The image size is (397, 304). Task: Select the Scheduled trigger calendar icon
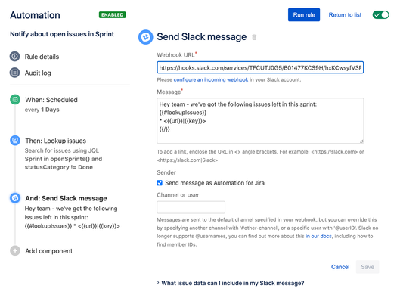click(15, 99)
